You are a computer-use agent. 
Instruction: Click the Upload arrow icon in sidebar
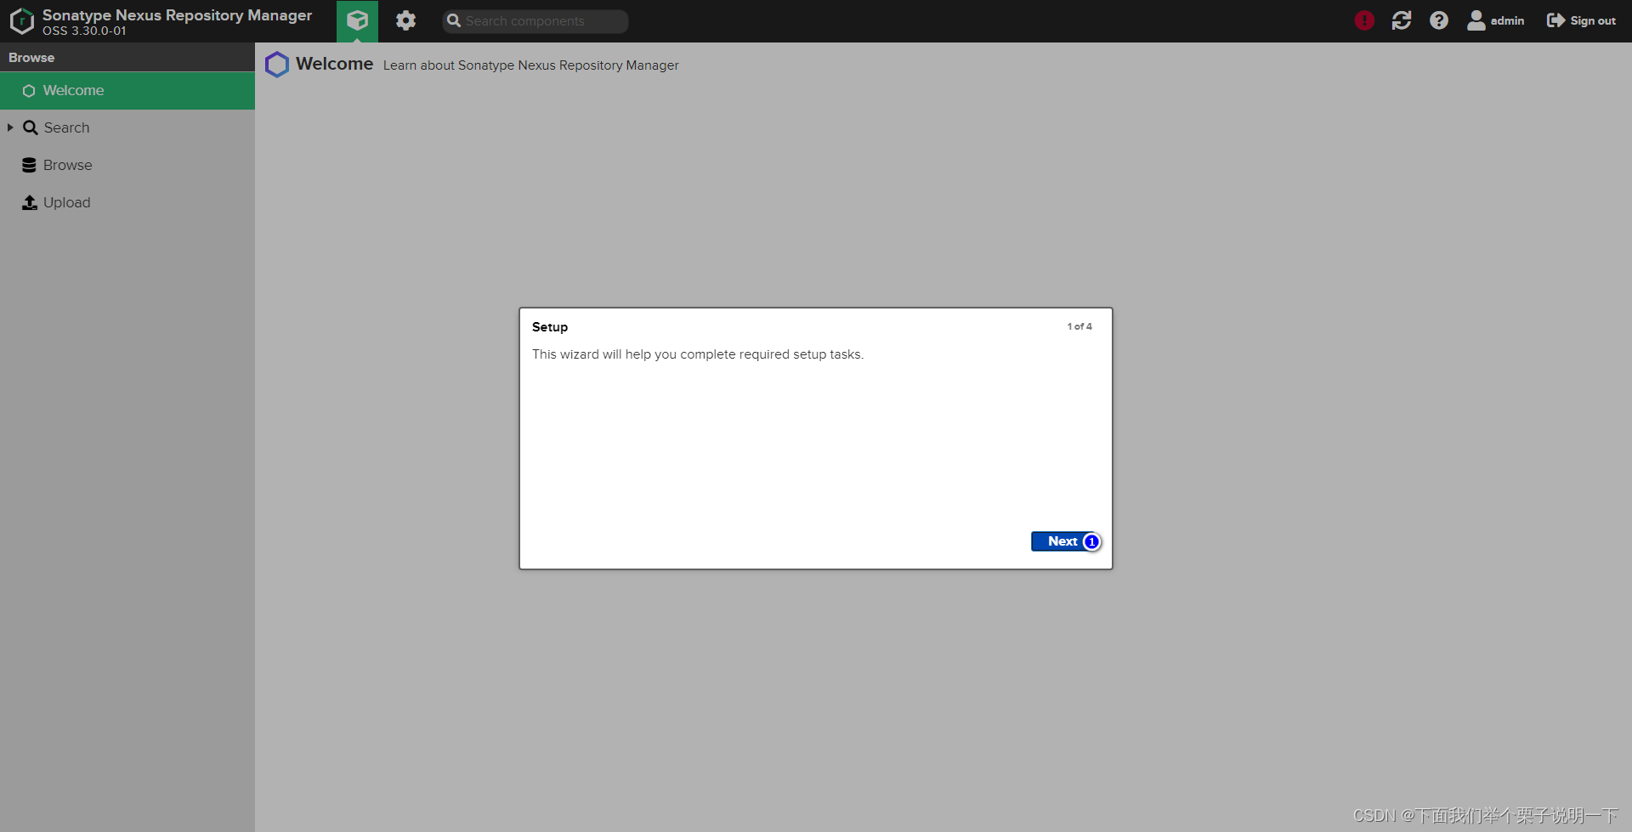point(30,202)
